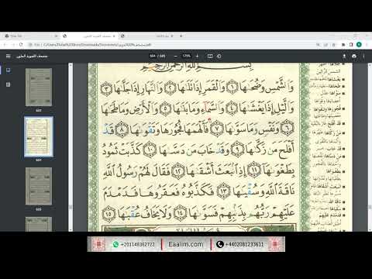Click the thumbnail sidebar scrollbar

(71, 147)
